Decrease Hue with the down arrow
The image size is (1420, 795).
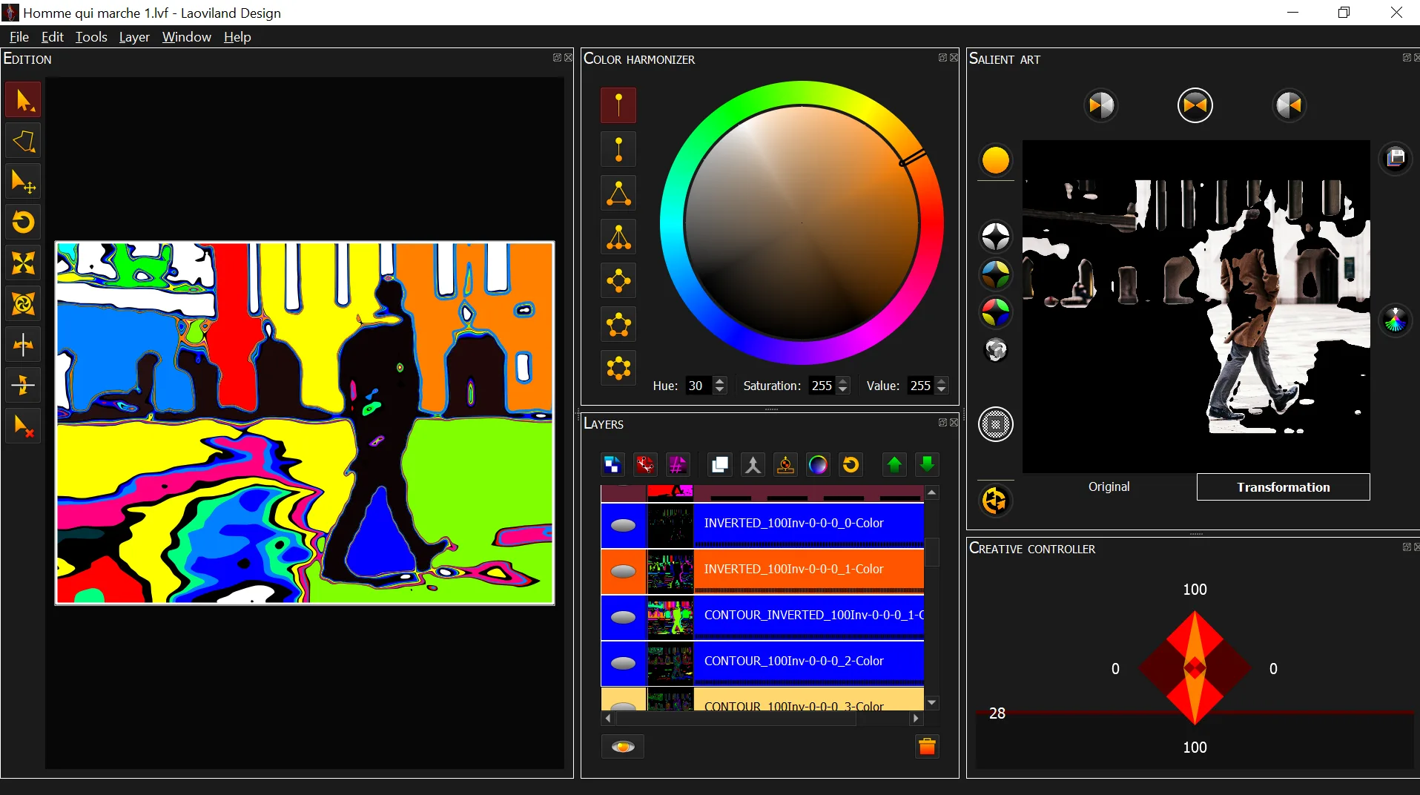click(719, 390)
